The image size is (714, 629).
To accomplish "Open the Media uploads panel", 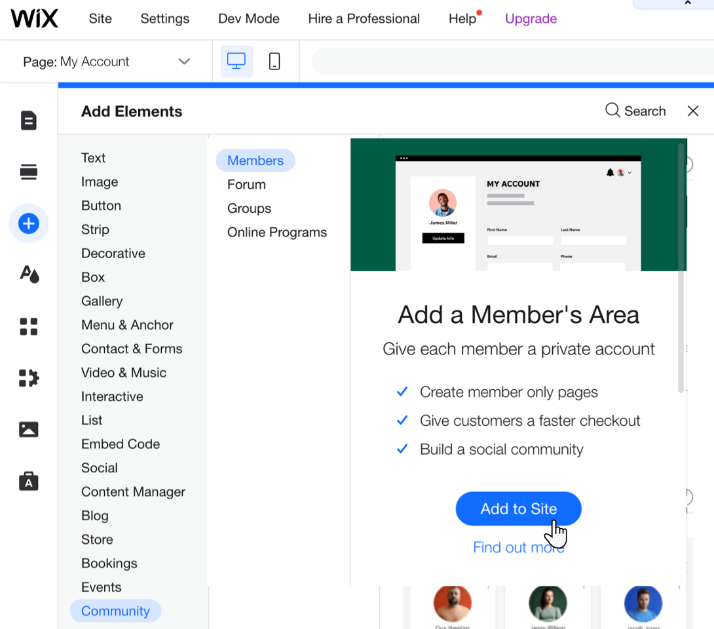I will [28, 429].
